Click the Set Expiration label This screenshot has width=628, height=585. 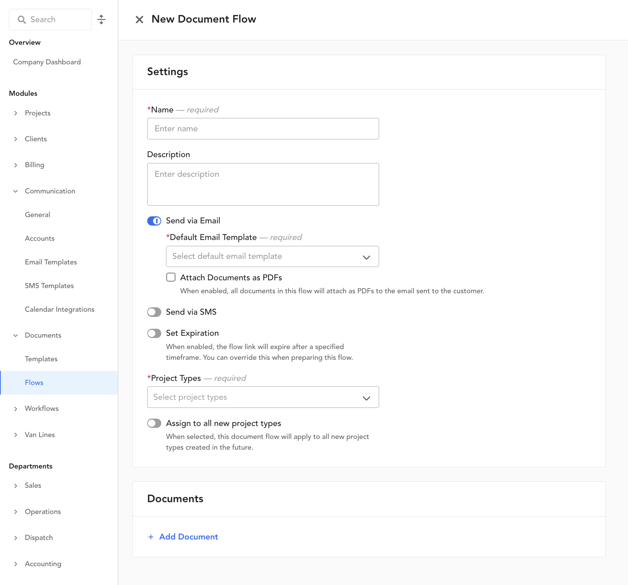click(x=192, y=333)
